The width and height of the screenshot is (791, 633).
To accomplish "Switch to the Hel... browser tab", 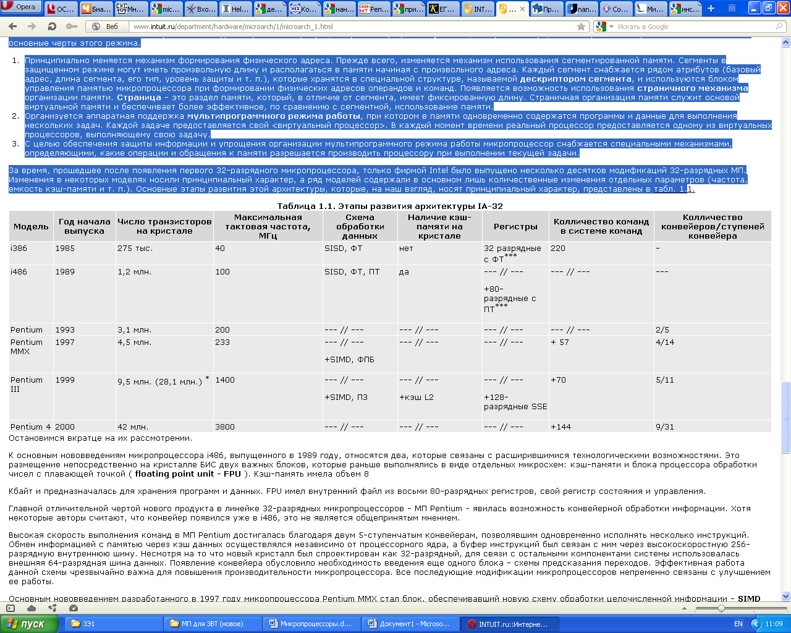I will 235,9.
